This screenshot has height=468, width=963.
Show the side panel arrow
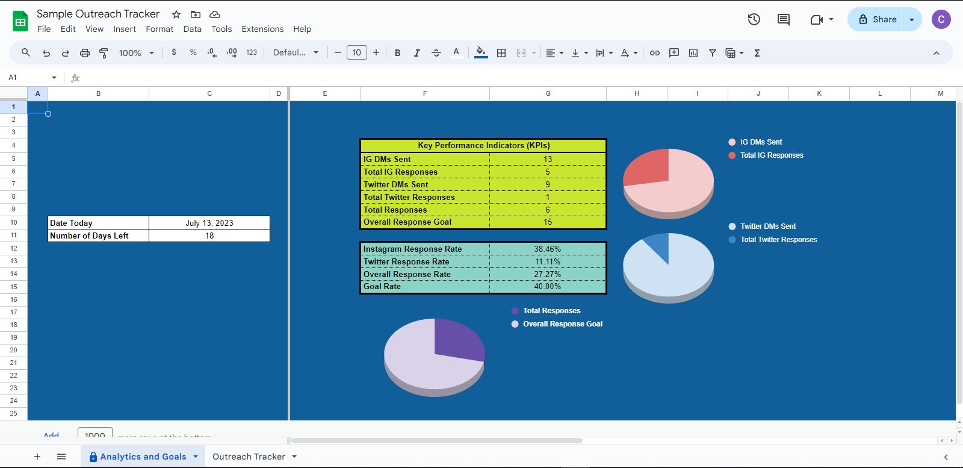(x=946, y=457)
